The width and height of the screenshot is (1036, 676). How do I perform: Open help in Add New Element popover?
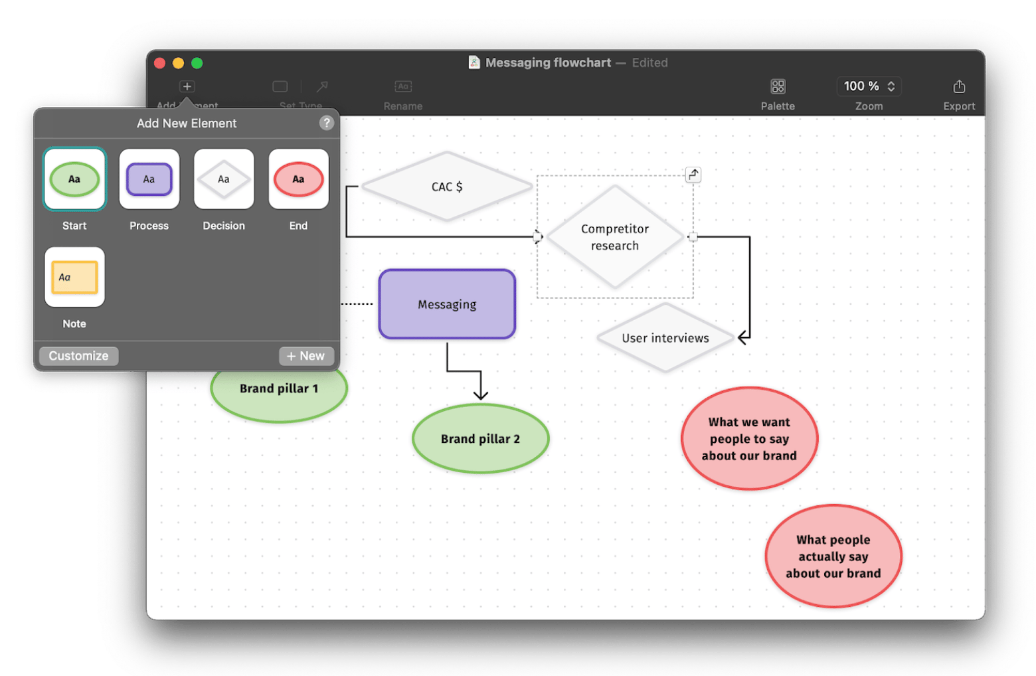point(326,123)
